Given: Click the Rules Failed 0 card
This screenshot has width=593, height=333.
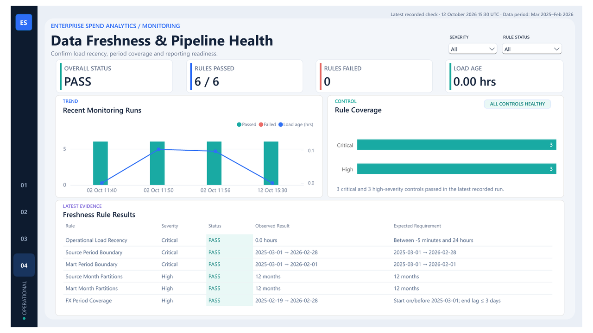Looking at the screenshot, I should click(x=375, y=76).
